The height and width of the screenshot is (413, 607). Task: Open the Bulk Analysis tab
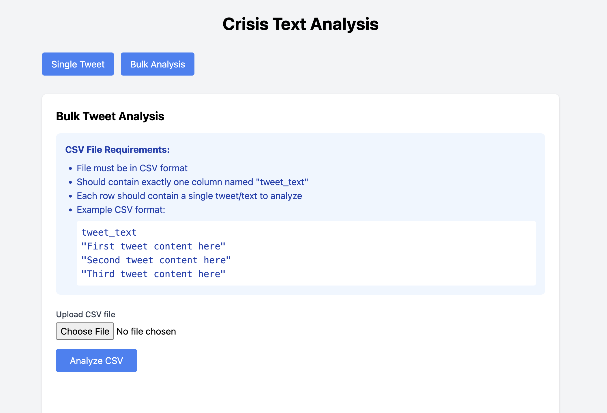pyautogui.click(x=158, y=64)
